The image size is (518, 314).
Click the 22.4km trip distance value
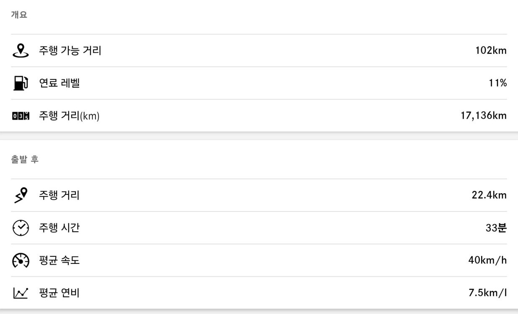coord(489,195)
